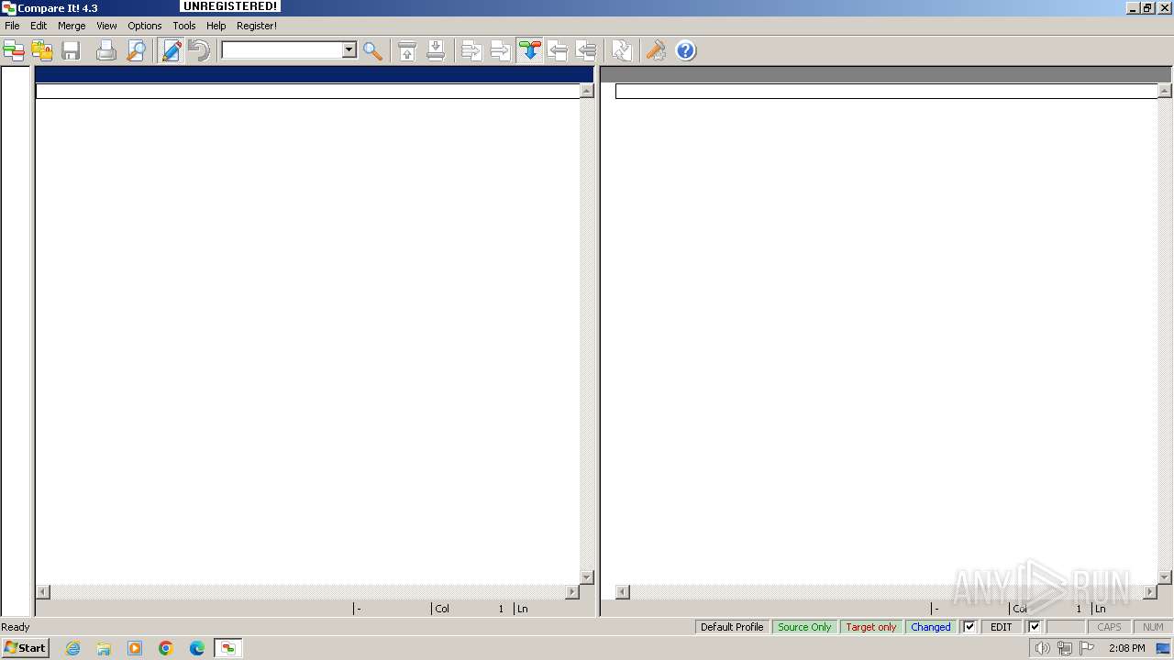Open the View menu
This screenshot has height=660, width=1174.
point(106,26)
